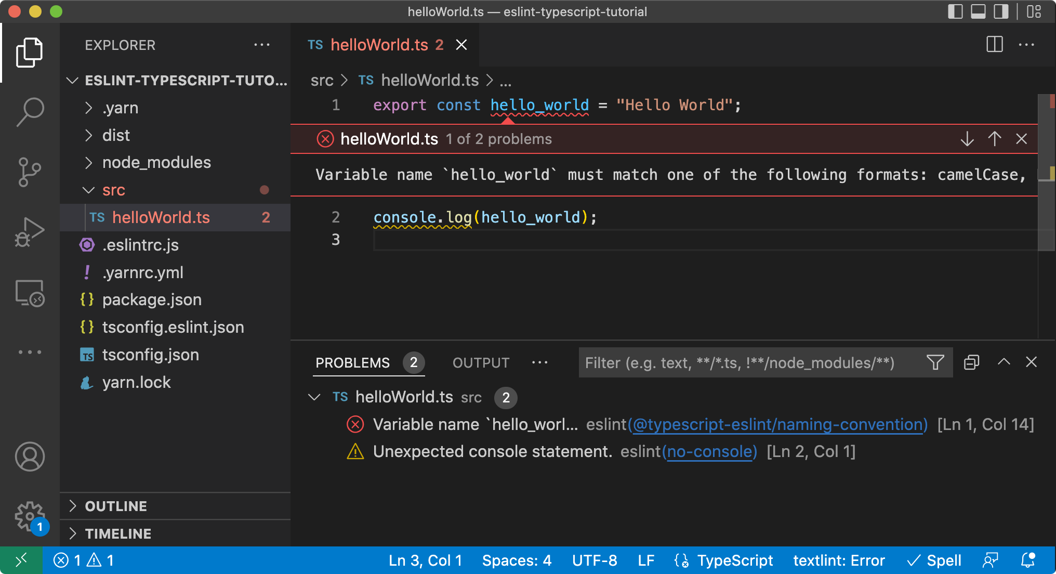
Task: Click the Accounts icon
Action: tap(30, 456)
